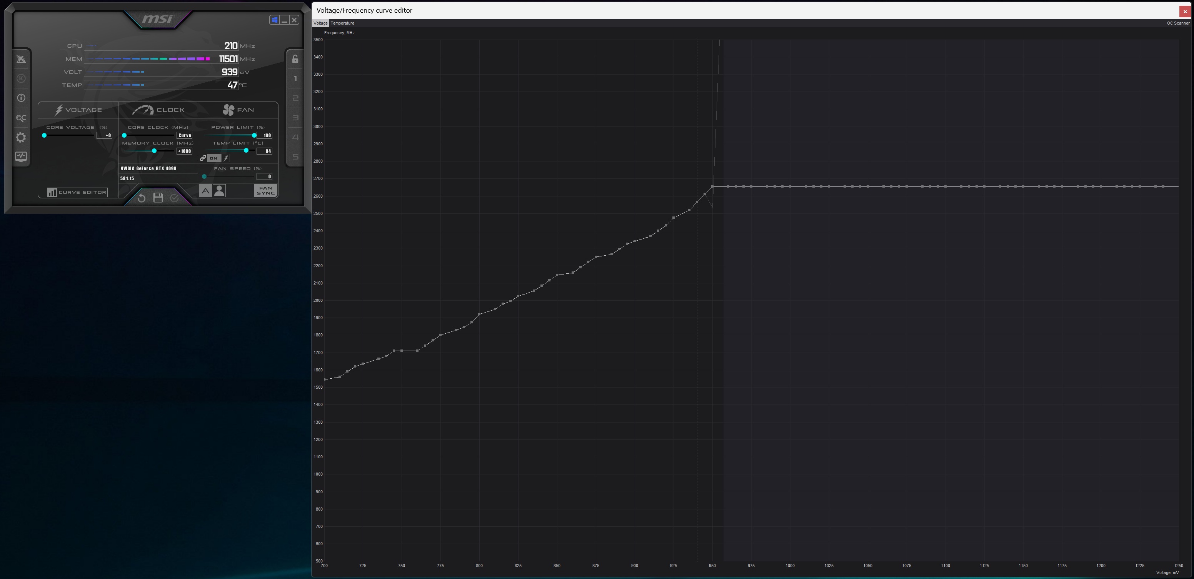The height and width of the screenshot is (579, 1194).
Task: Toggle the profile lock icon
Action: click(x=295, y=59)
